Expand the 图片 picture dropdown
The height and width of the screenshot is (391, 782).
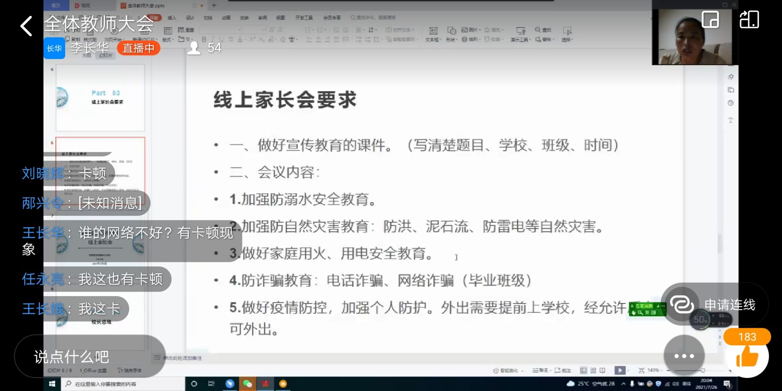point(471,30)
